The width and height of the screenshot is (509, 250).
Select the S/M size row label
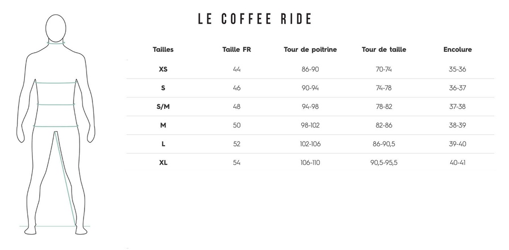coord(163,106)
